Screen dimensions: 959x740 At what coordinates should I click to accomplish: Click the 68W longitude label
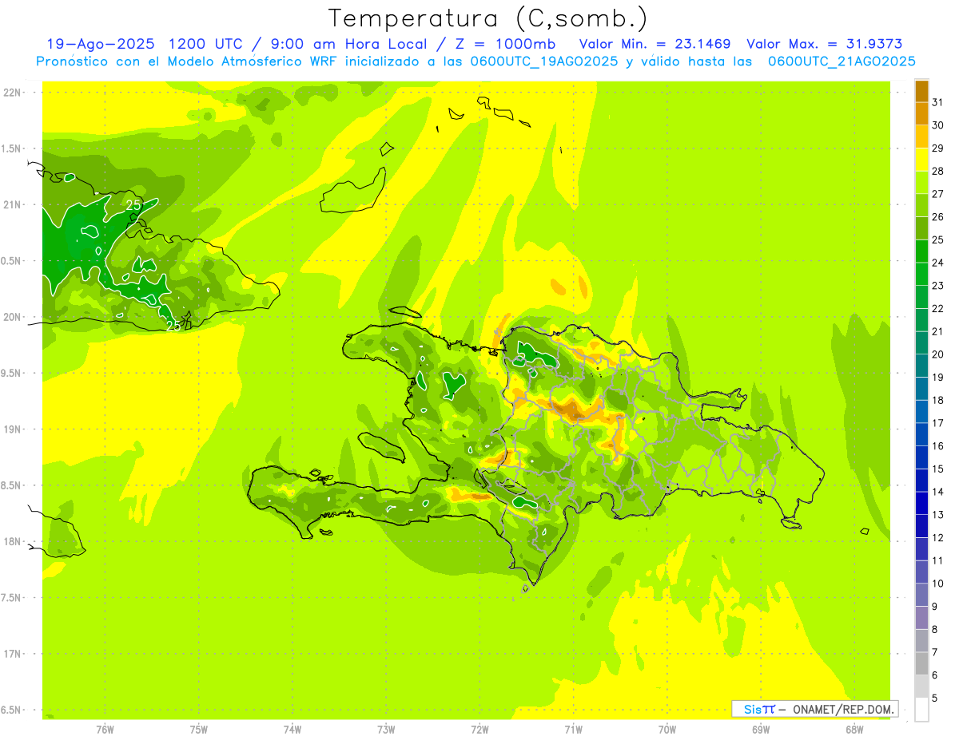coord(854,730)
